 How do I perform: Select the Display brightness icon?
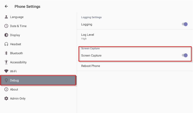coord(6,35)
